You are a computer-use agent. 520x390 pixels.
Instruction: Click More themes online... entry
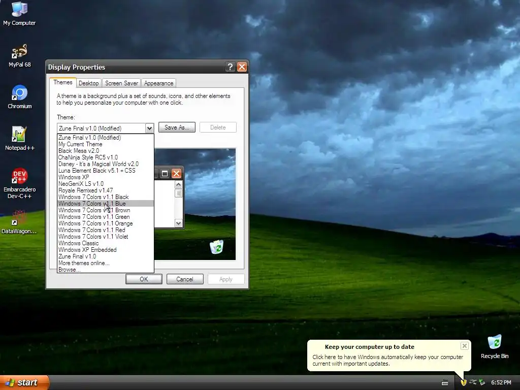[106, 263]
